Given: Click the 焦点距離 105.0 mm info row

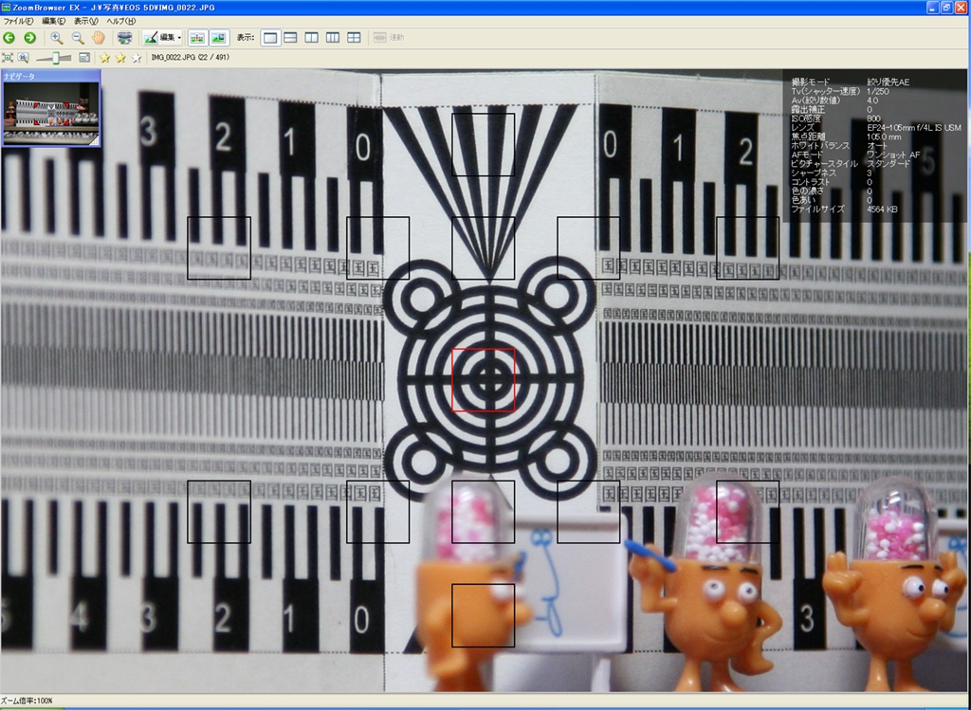Looking at the screenshot, I should tap(846, 137).
